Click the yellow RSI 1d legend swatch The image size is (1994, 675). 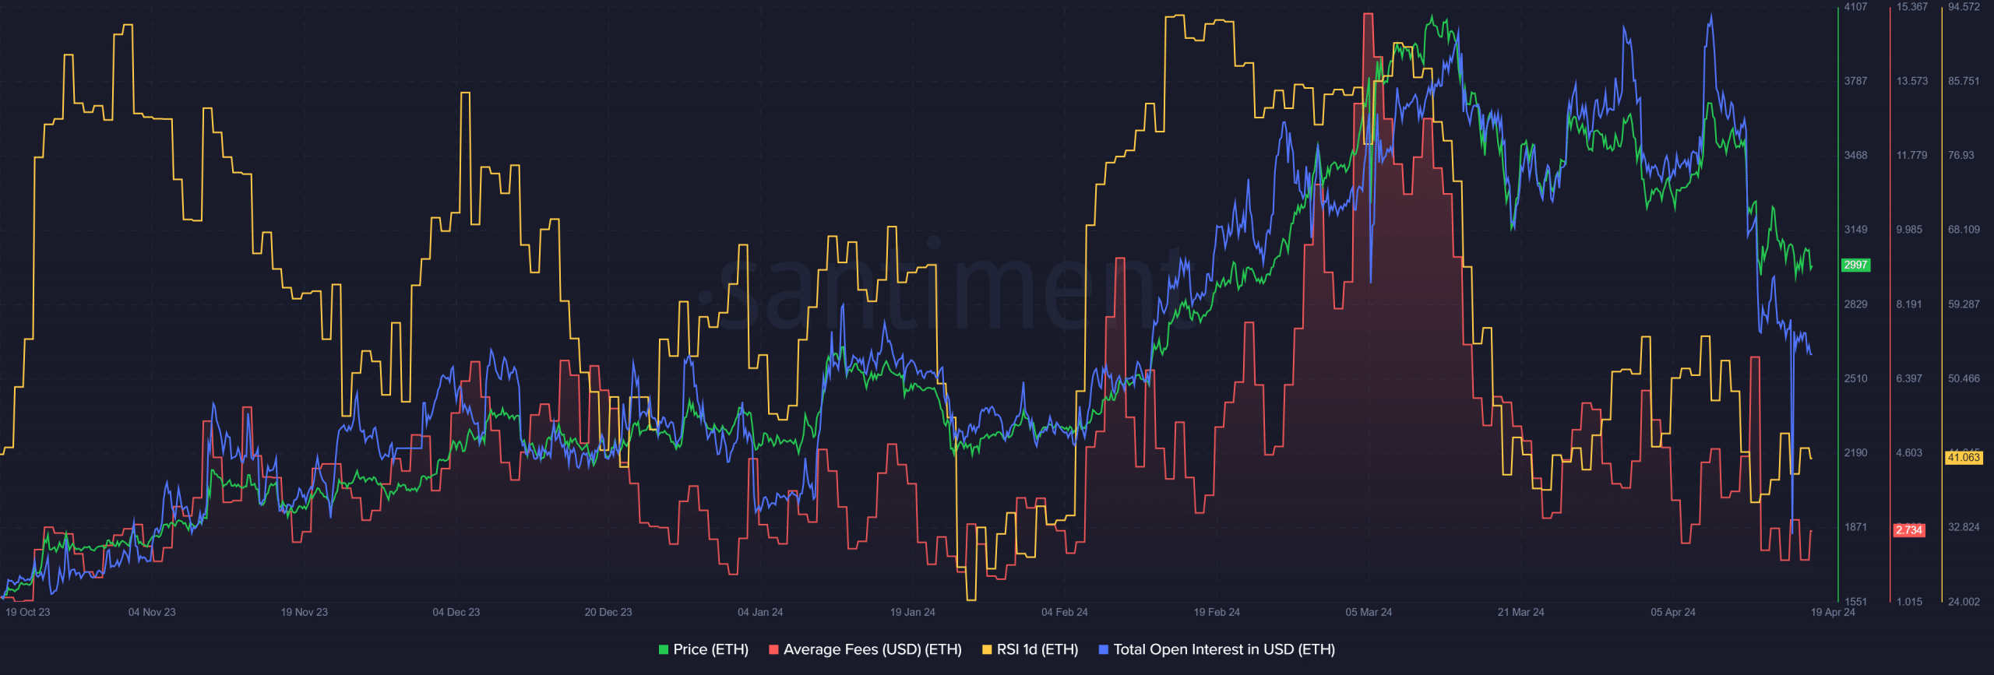coord(987,649)
